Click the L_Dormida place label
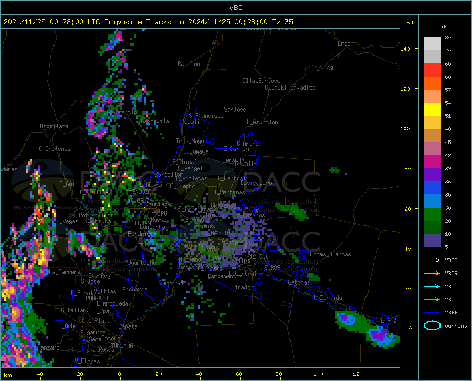Image resolution: width=472 pixels, height=381 pixels. pyautogui.click(x=327, y=298)
